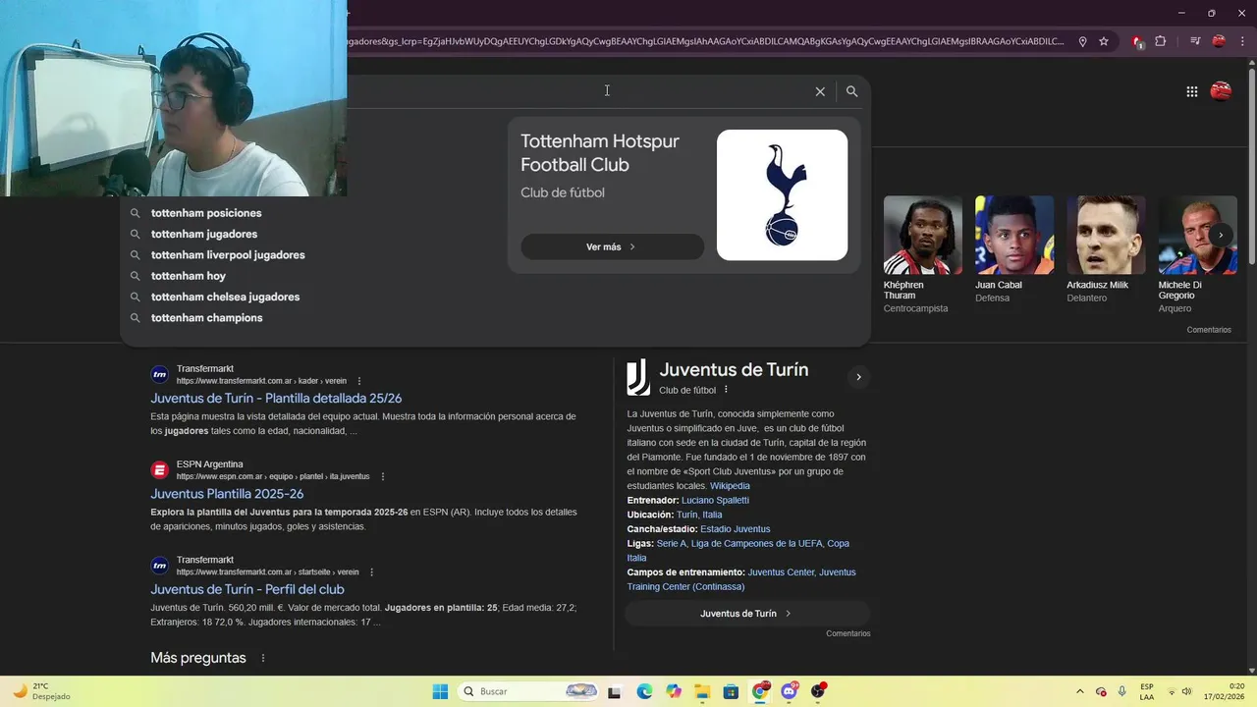Screen dimensions: 1257x707
Task: Click 'Ver más' on the Tottenham card
Action: coord(612,246)
